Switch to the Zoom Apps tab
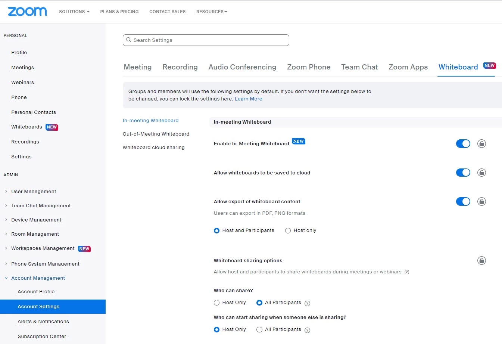 408,67
